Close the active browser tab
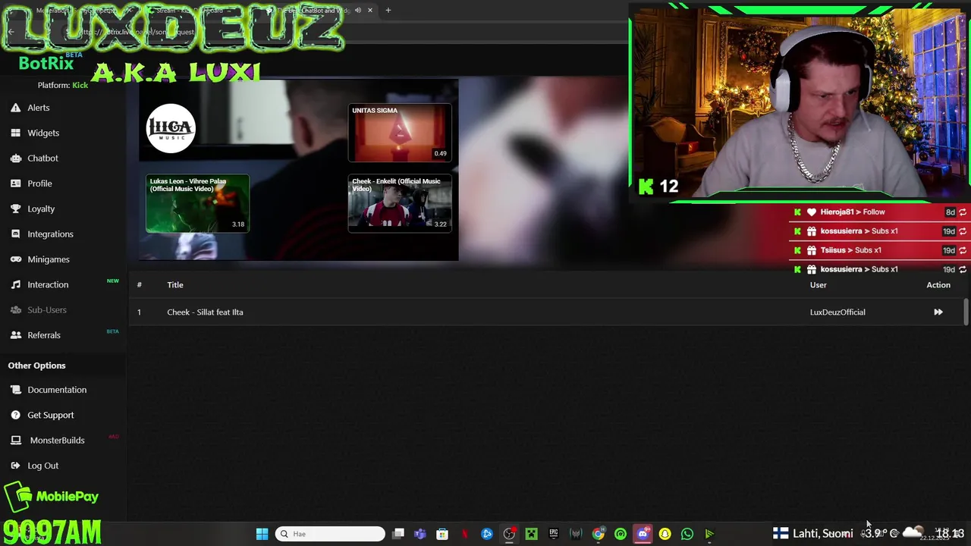Image resolution: width=971 pixels, height=546 pixels. 370,11
